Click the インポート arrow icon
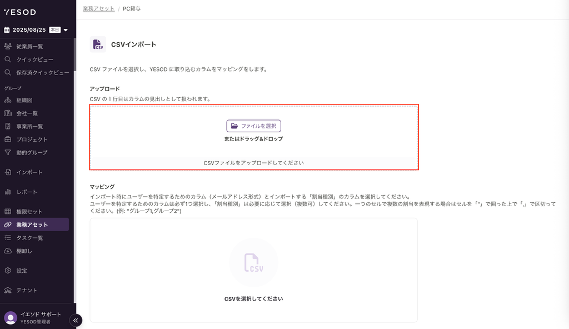569x329 pixels. 8,172
